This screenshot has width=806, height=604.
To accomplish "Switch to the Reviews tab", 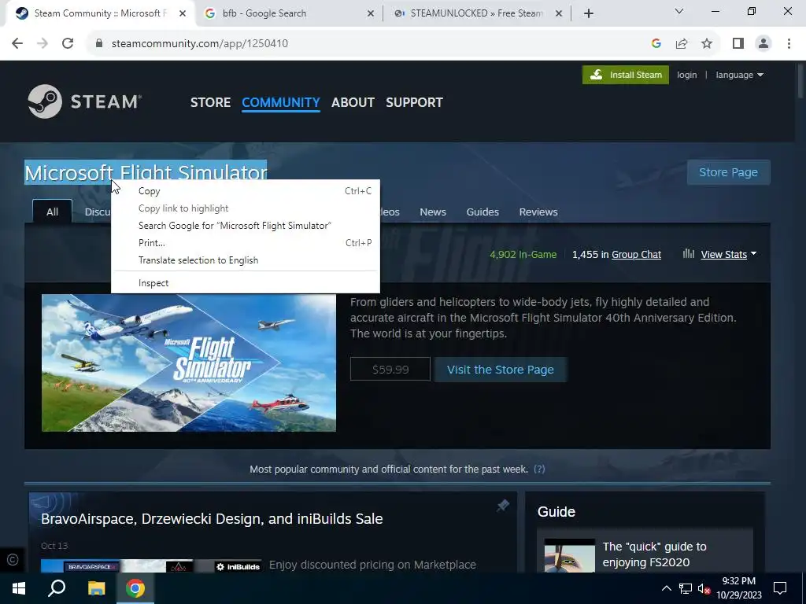I will (x=538, y=212).
